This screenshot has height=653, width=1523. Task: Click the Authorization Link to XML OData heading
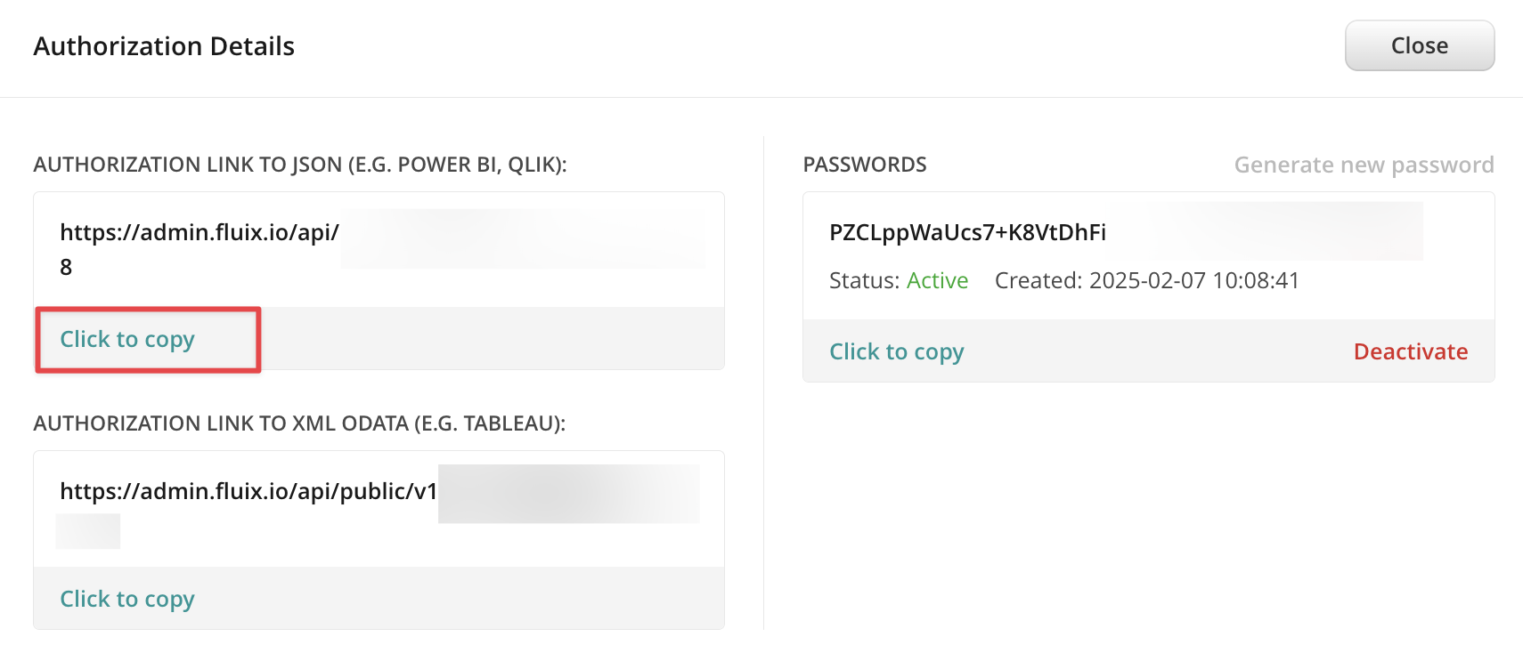299,423
